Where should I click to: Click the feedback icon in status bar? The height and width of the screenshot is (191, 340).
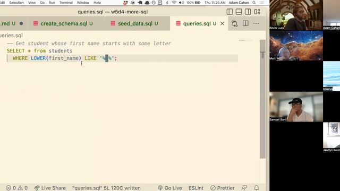[244, 188]
